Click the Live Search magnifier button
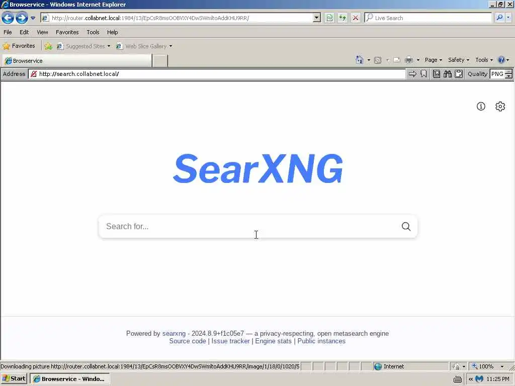 pyautogui.click(x=499, y=18)
